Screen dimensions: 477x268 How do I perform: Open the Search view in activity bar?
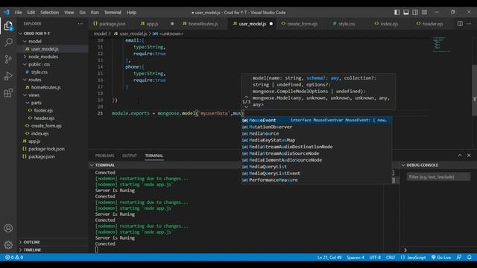point(8,42)
